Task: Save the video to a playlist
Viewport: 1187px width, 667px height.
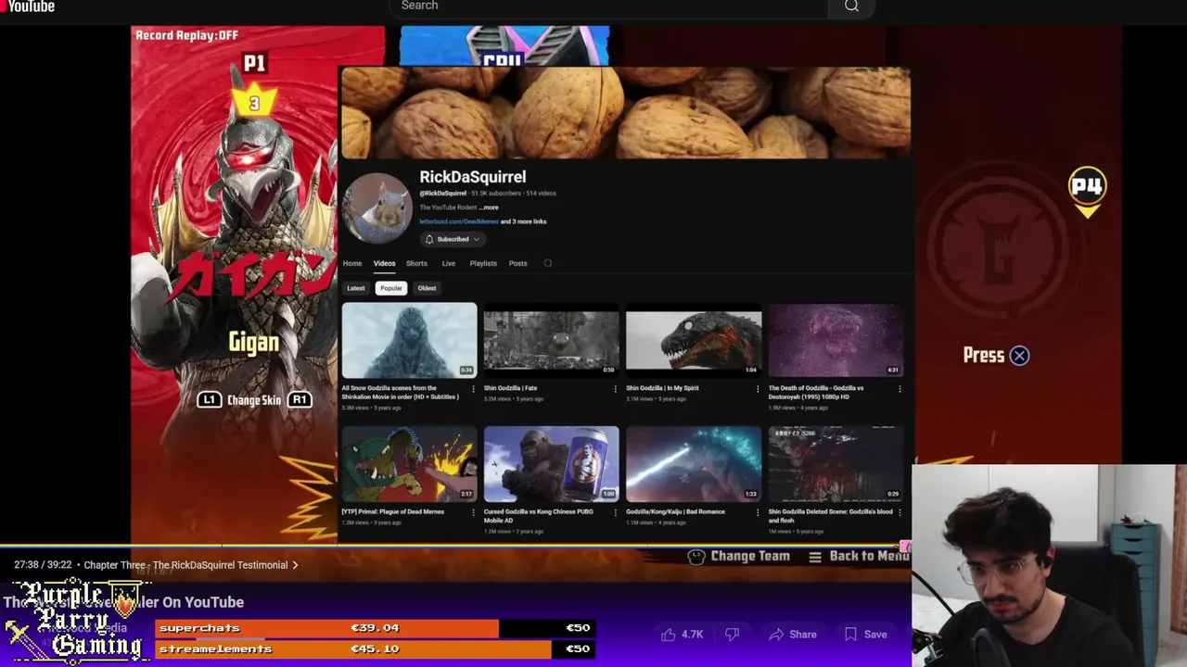Action: (865, 635)
